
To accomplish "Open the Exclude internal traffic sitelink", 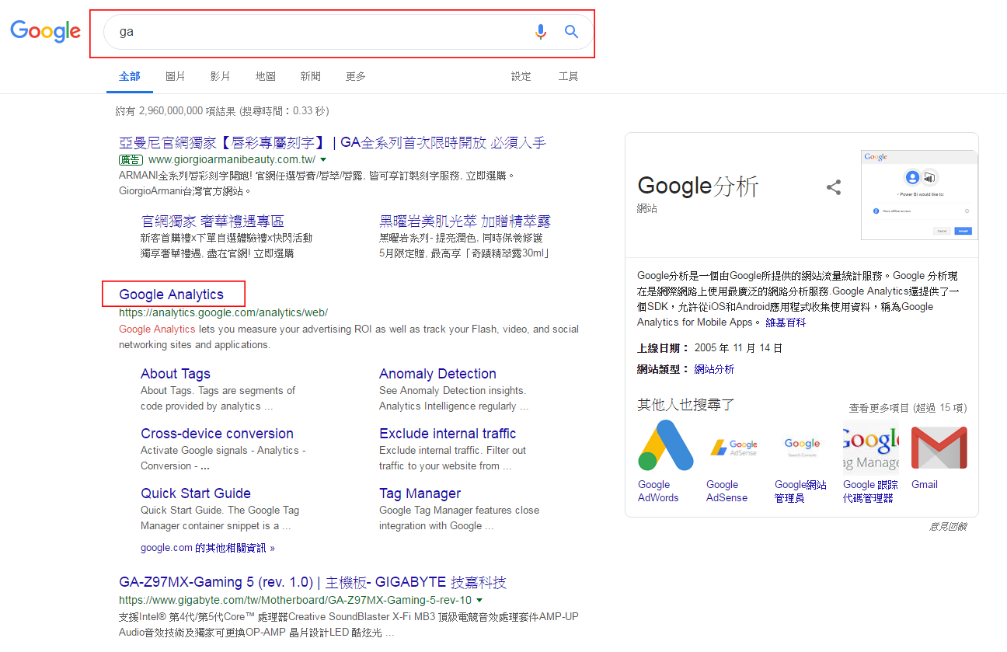I will tap(448, 434).
